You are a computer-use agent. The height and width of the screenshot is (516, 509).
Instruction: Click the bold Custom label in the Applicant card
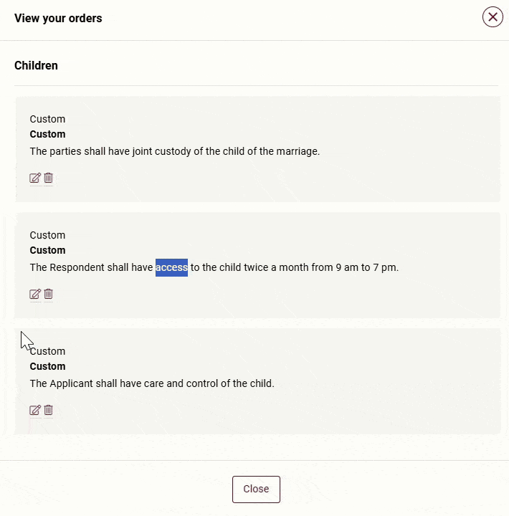point(47,366)
